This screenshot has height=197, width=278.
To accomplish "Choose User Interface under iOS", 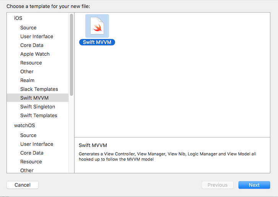I will [x=37, y=37].
